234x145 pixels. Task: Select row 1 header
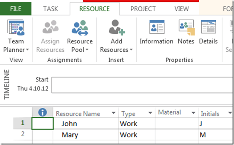[x=23, y=124]
